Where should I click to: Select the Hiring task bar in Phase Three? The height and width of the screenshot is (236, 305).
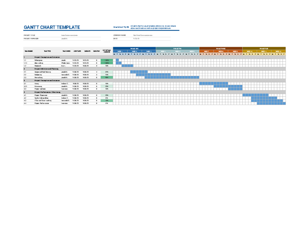213,84
